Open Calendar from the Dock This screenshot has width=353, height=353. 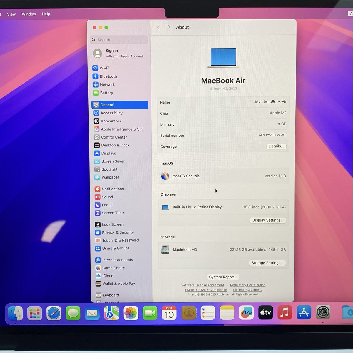169,313
